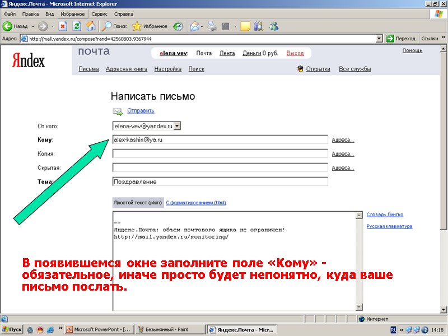Click the Back (Назад) arrow icon
This screenshot has height=336, width=448.
(x=7, y=26)
